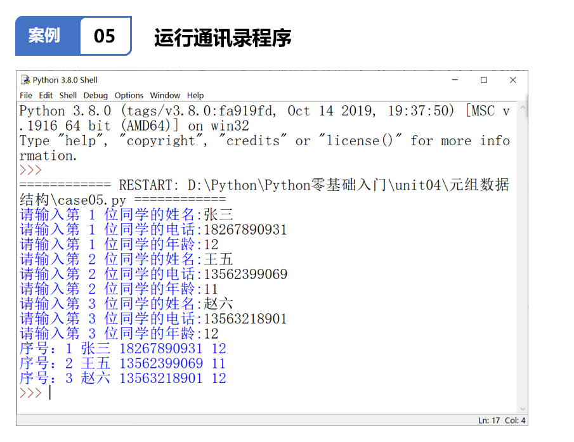This screenshot has width=574, height=442.
Task: Click the RESTART line in the shell
Action: 264,192
